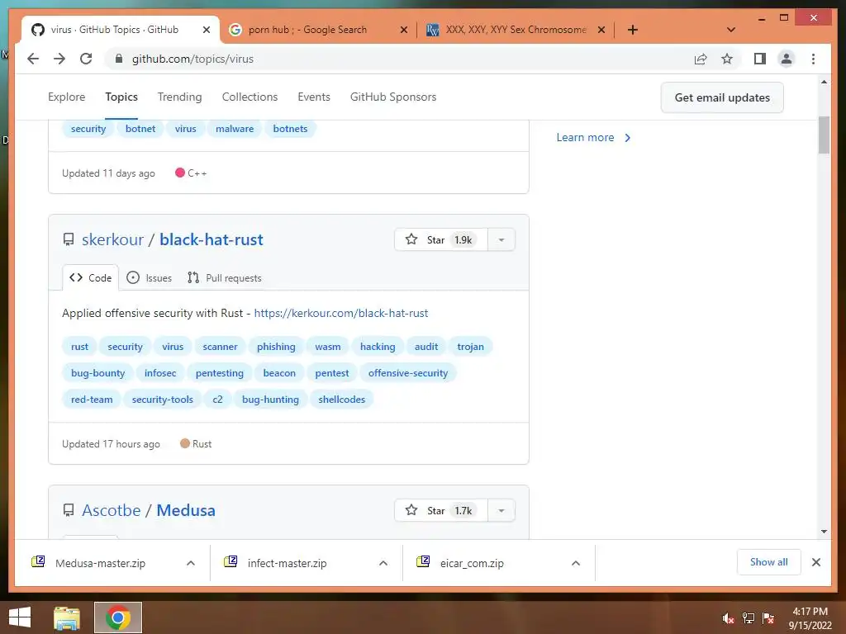
Task: Open the tab search chevron
Action: pyautogui.click(x=731, y=30)
